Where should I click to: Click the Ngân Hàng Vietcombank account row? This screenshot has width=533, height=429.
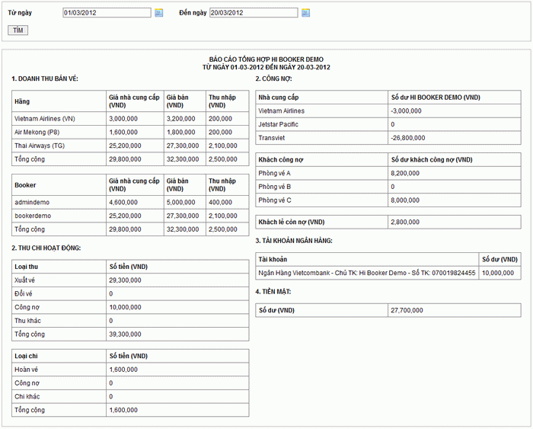click(x=388, y=273)
